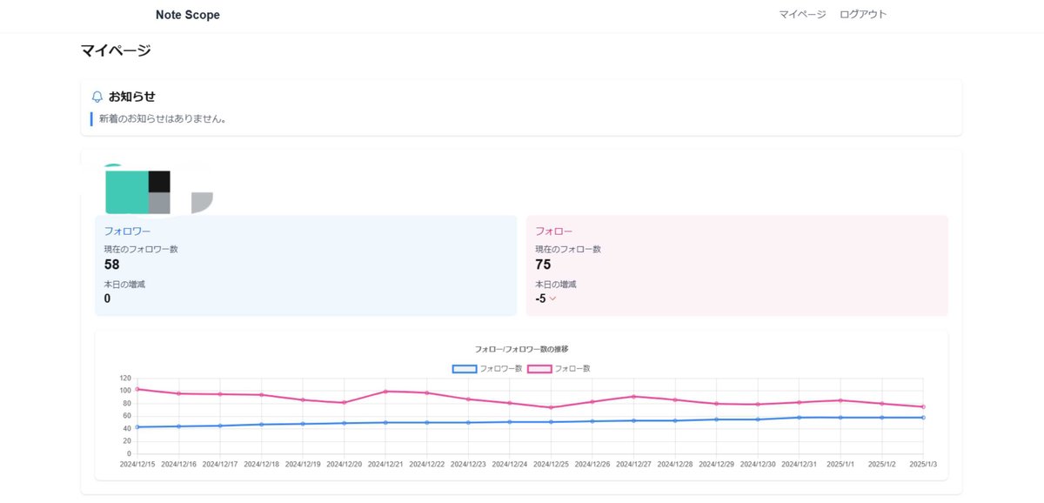Click the blue フォロワー card heading
Image resolution: width=1044 pixels, height=503 pixels.
tap(127, 231)
